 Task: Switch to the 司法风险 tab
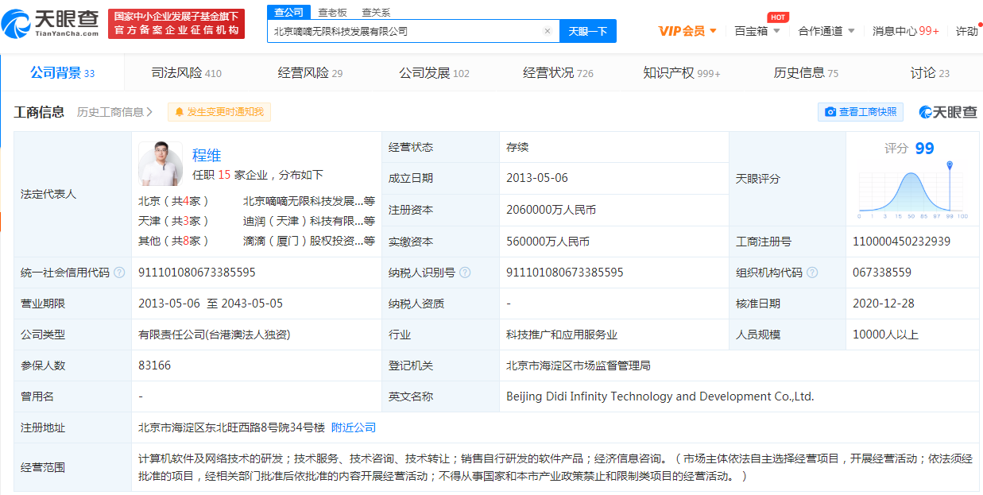tap(186, 73)
